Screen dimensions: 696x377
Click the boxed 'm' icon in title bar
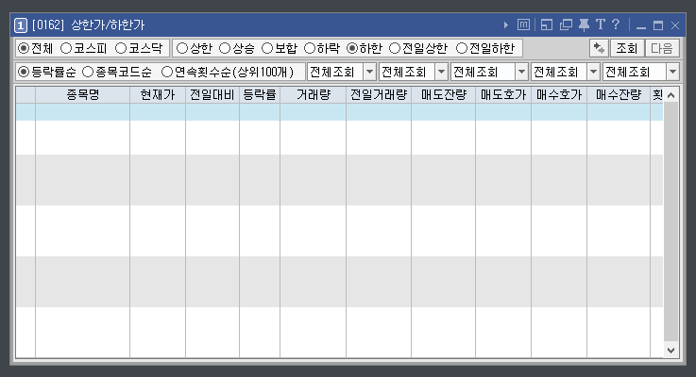(x=523, y=25)
